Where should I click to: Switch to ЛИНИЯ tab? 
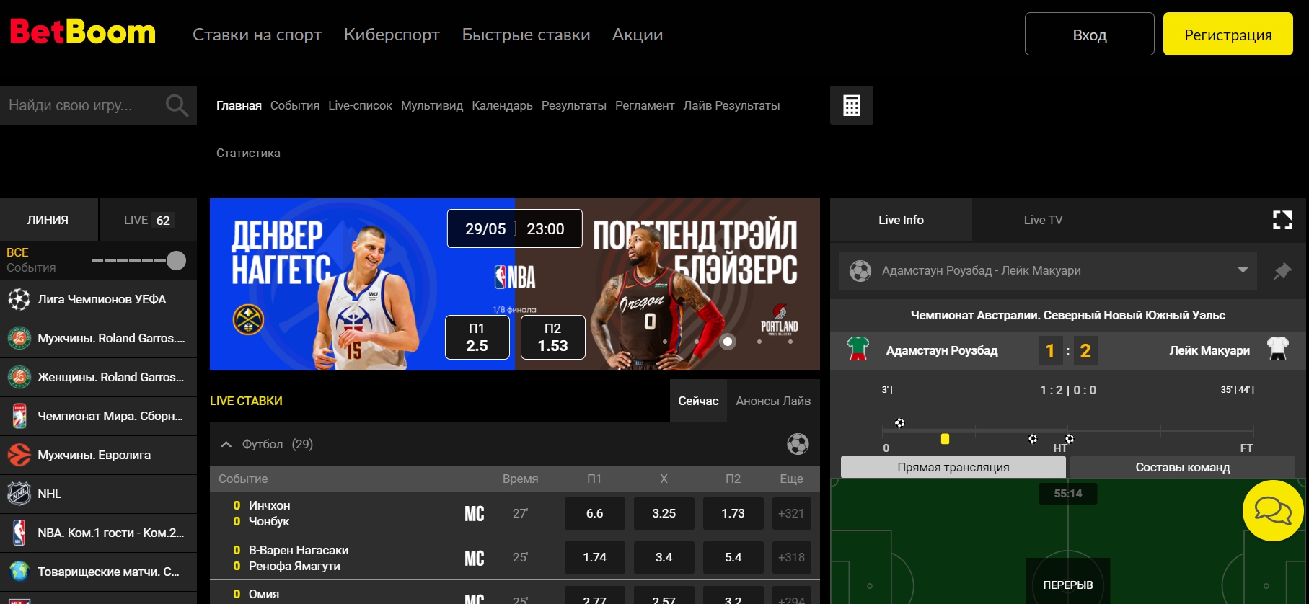pos(48,220)
